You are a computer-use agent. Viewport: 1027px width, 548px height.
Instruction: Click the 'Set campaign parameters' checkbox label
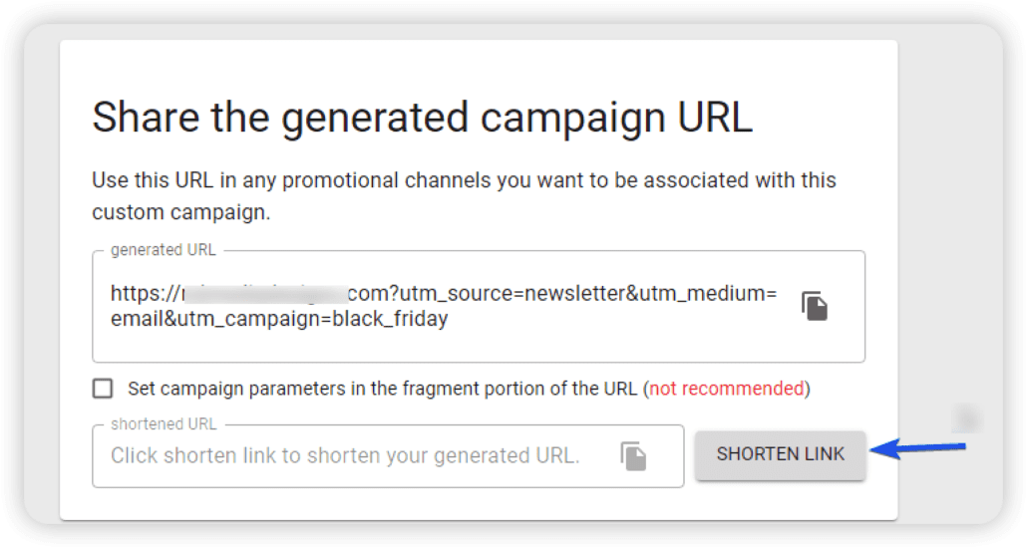(x=469, y=389)
